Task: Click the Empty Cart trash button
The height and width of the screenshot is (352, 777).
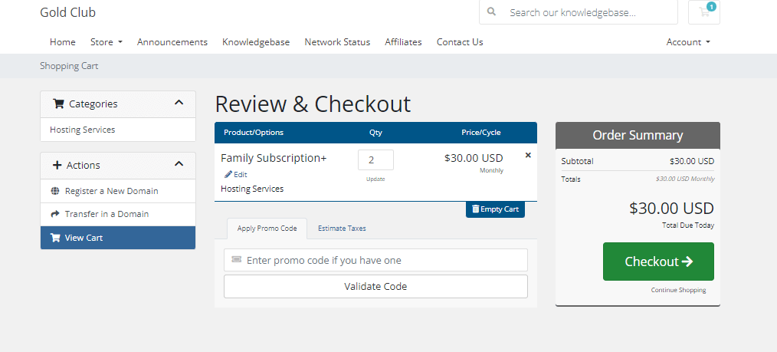Action: 495,209
